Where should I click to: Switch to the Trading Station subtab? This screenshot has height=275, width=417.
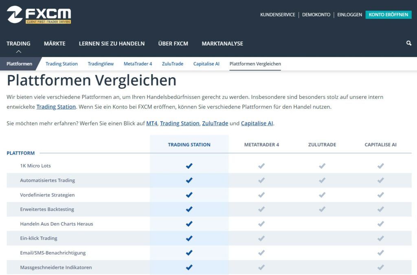coord(61,64)
